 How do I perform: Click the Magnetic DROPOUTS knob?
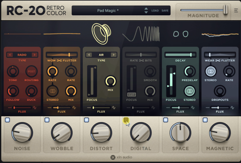[x=220, y=91]
